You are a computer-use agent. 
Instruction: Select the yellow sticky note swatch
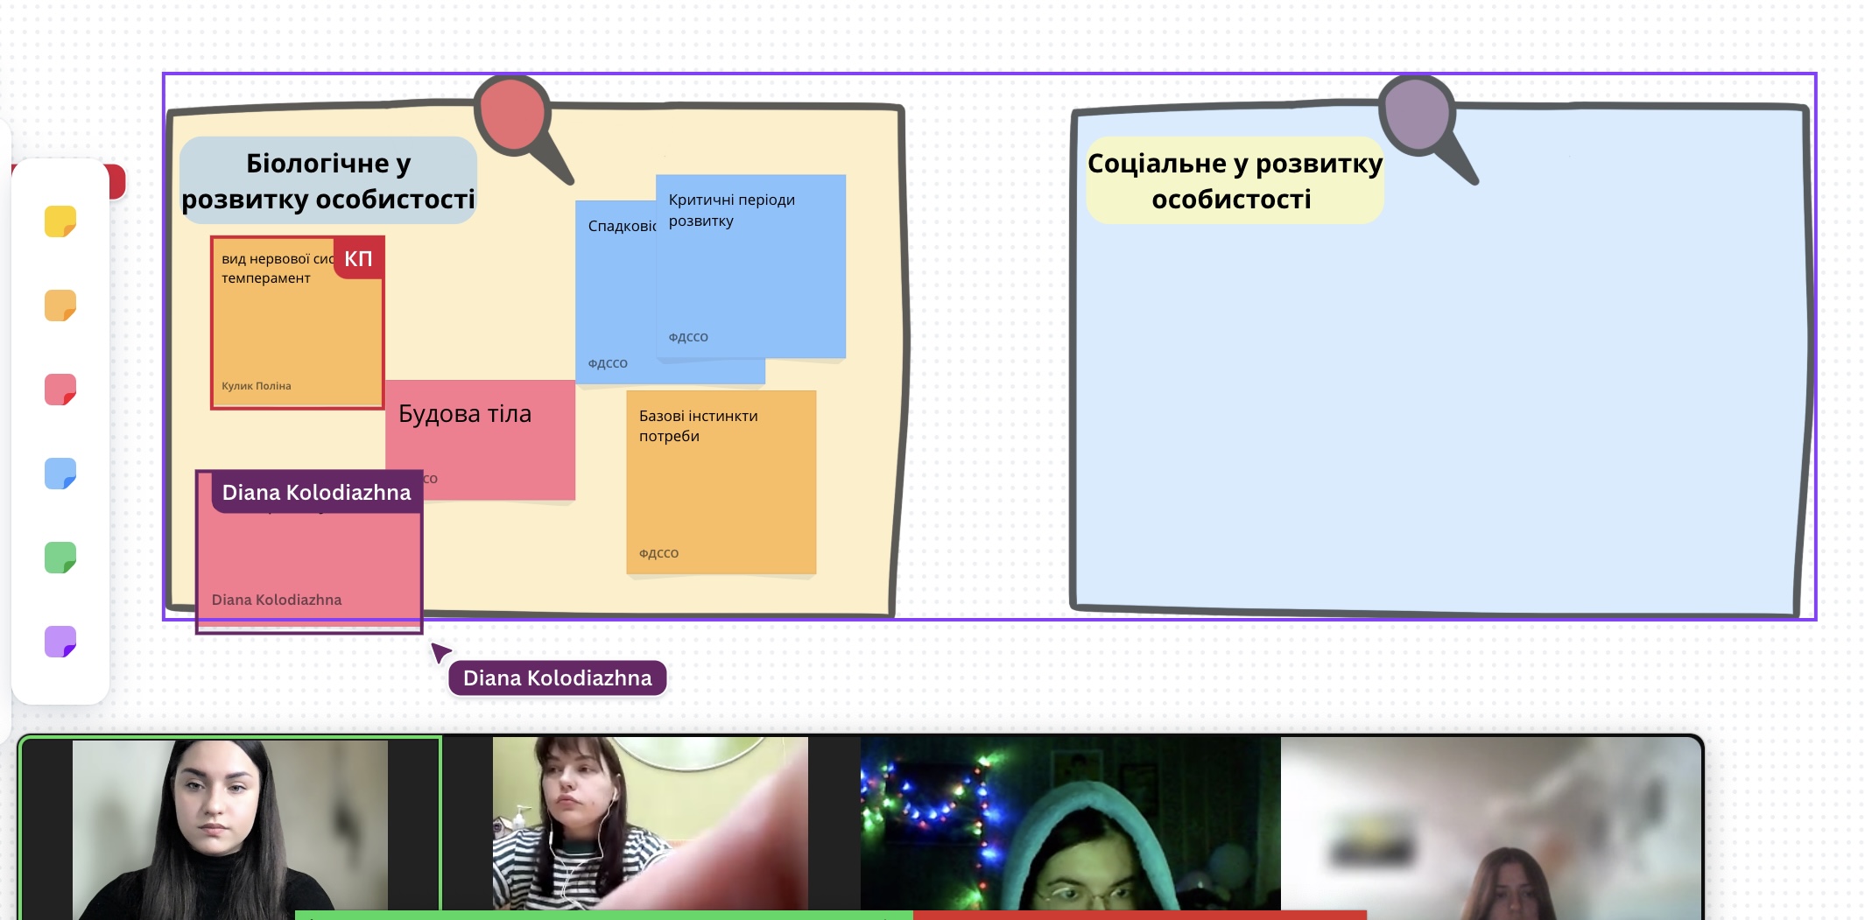click(60, 221)
